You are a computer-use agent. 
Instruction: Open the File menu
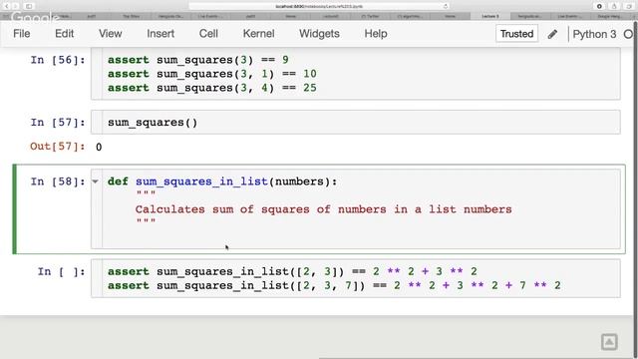(22, 34)
